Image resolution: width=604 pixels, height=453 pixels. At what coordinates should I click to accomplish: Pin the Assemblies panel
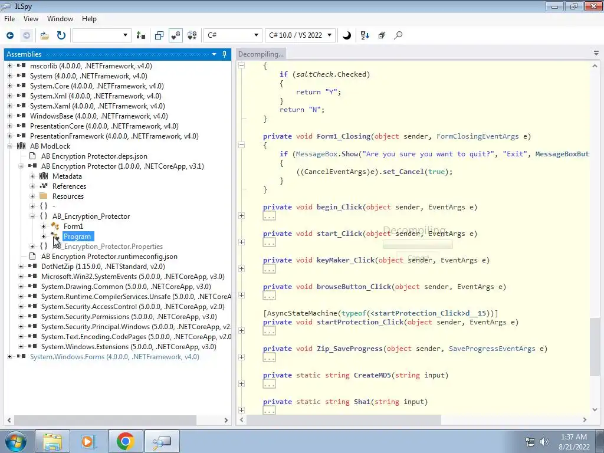pyautogui.click(x=225, y=54)
